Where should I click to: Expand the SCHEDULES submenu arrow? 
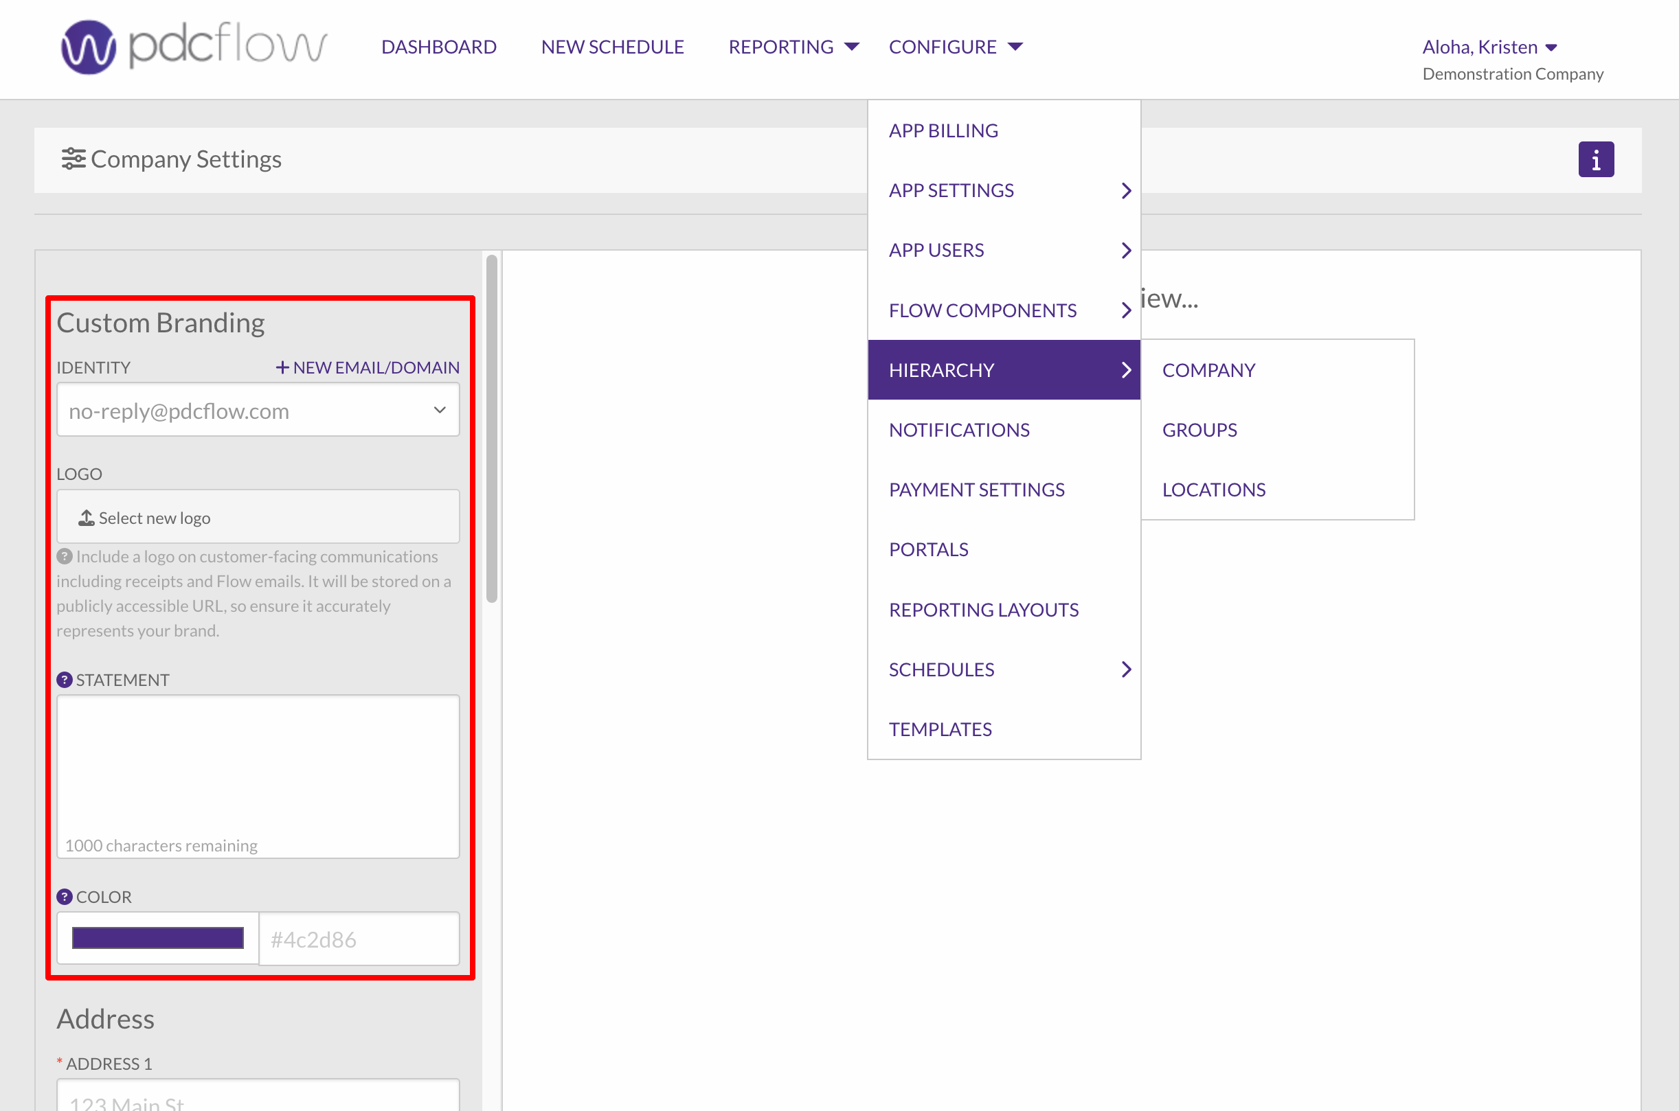pos(1125,669)
